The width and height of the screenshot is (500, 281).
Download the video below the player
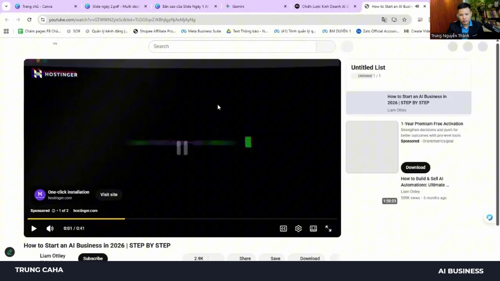[x=307, y=258]
